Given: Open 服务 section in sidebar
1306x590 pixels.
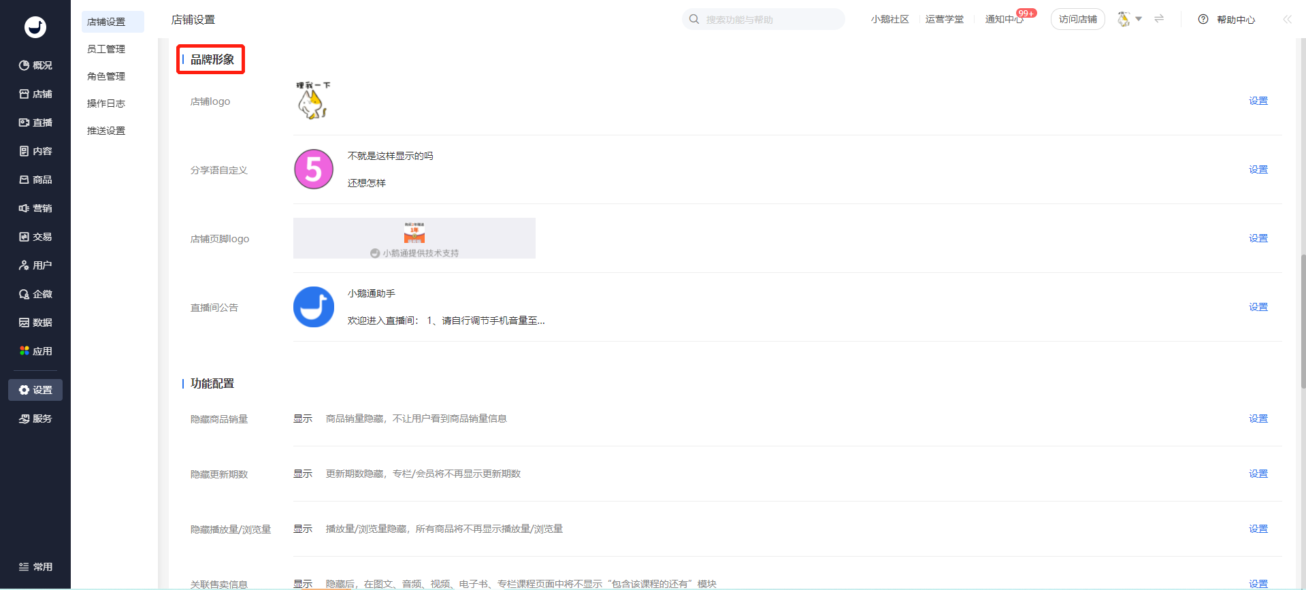Looking at the screenshot, I should pos(35,419).
